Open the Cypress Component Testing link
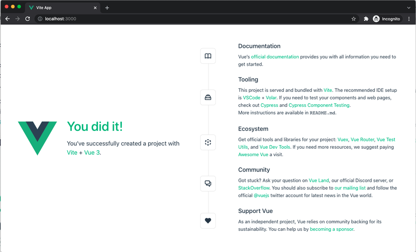Screen dimensions: 416x252 319,105
